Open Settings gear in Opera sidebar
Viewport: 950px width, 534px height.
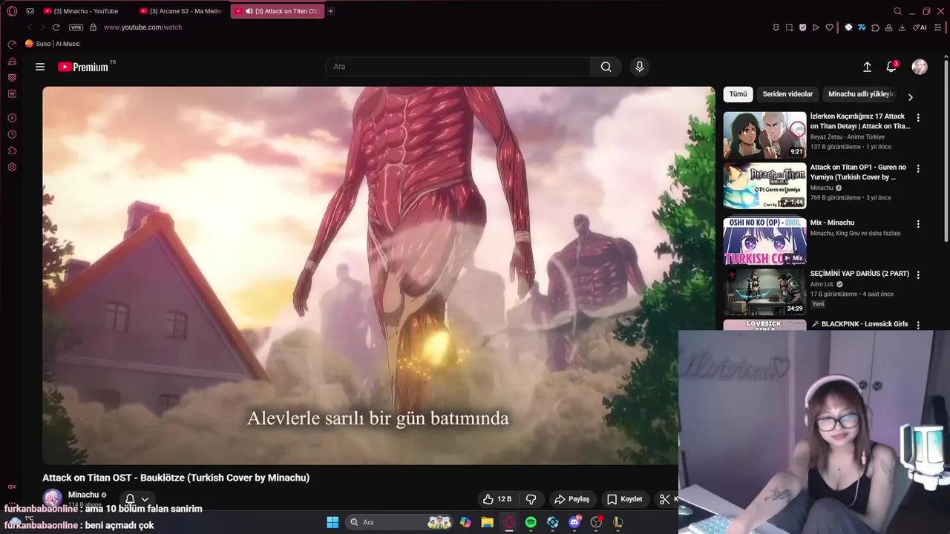click(12, 167)
